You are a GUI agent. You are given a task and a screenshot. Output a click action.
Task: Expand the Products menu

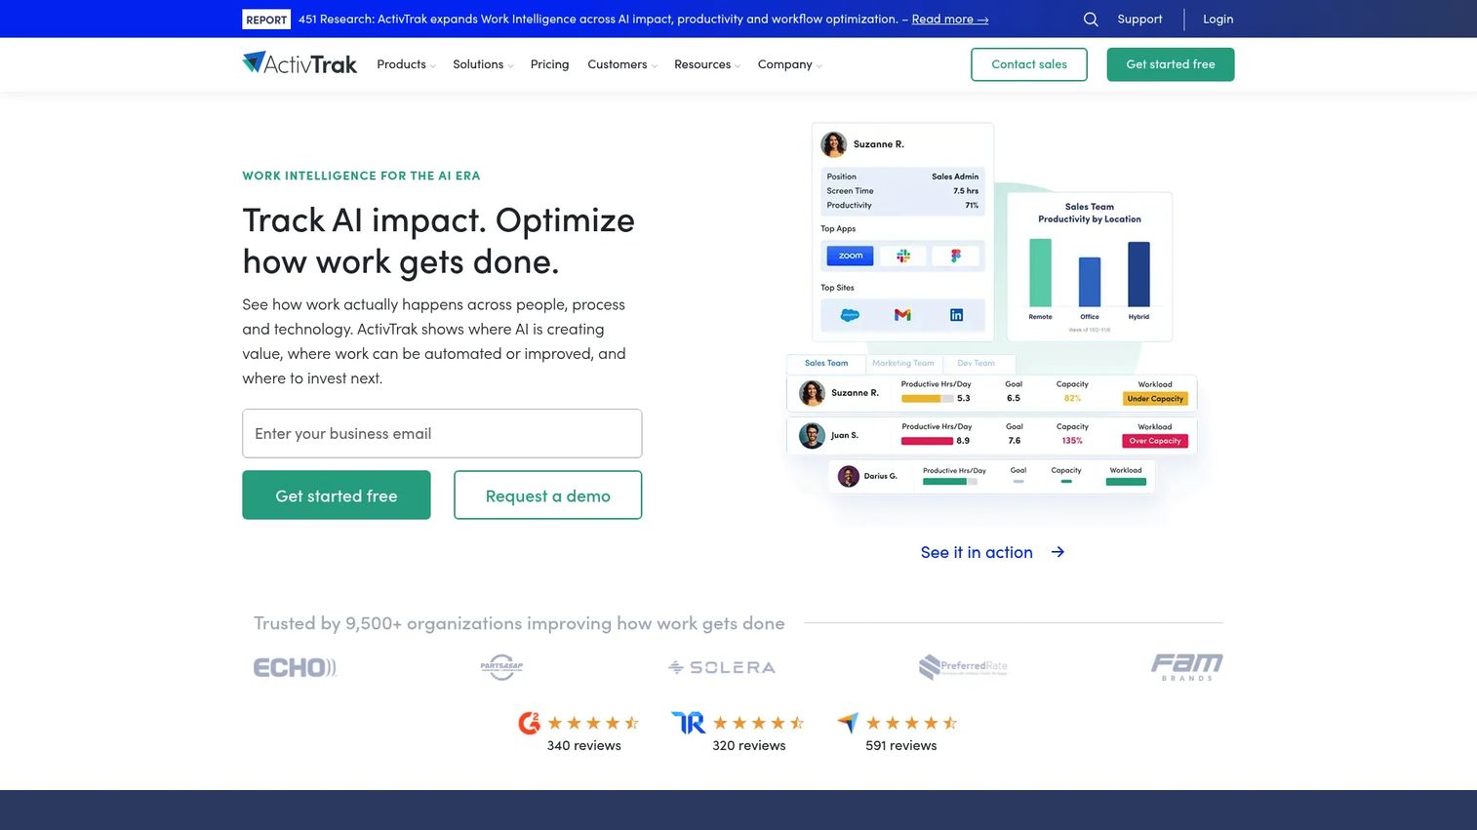[406, 64]
